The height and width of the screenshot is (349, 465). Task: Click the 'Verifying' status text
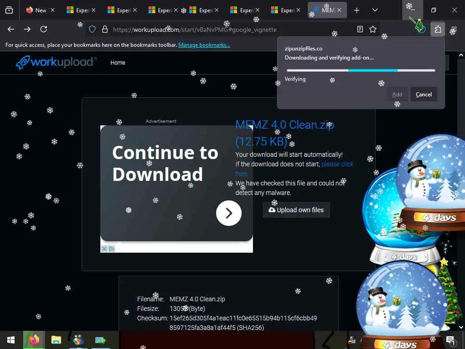[x=295, y=79]
